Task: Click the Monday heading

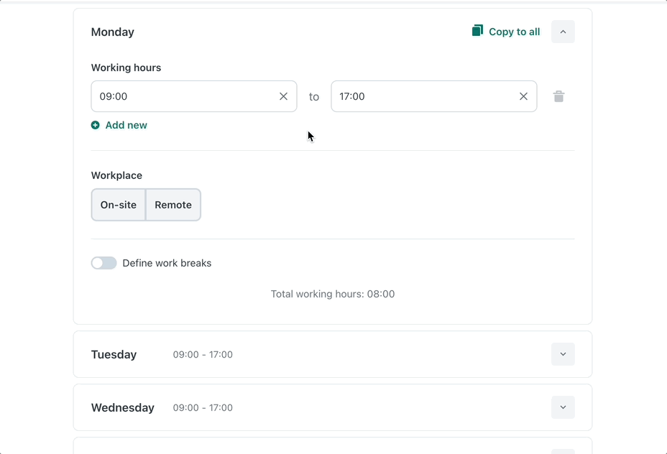Action: pos(113,32)
